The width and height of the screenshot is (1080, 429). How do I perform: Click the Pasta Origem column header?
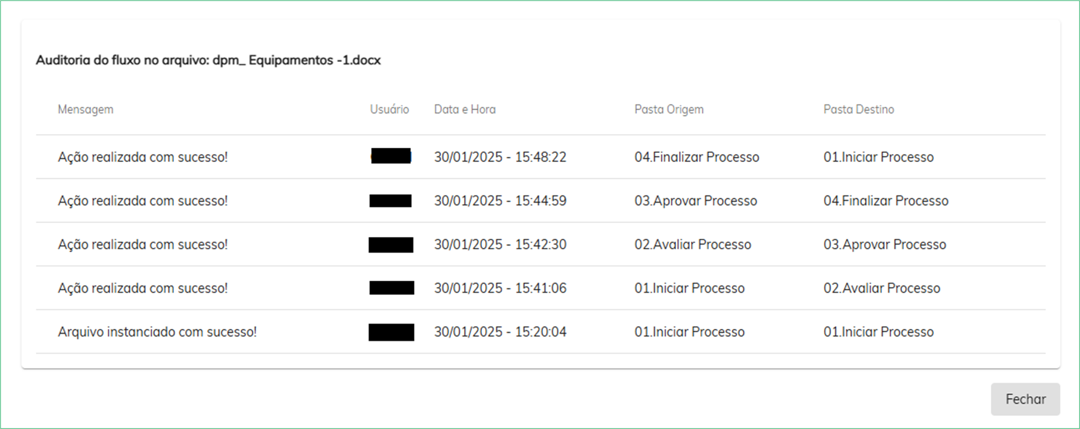coord(669,109)
